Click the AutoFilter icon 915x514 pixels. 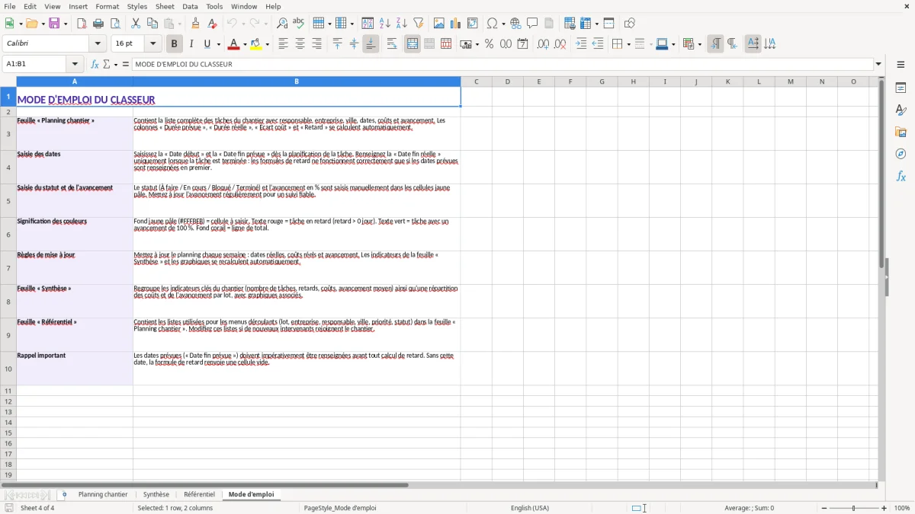click(418, 24)
